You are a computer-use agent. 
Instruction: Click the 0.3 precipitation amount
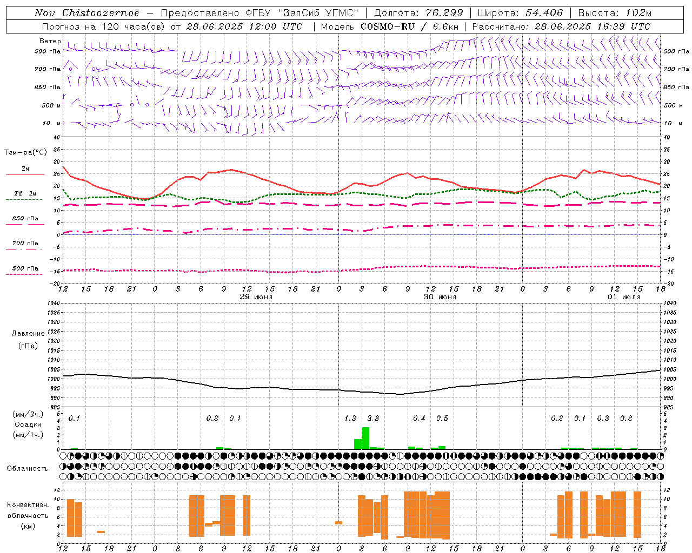[603, 419]
